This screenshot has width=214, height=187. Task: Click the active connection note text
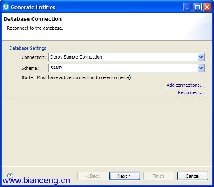(76, 77)
